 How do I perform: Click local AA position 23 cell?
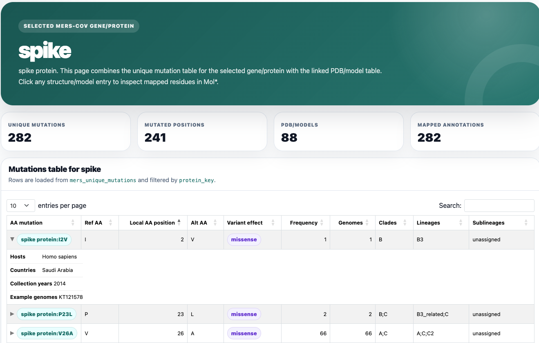(x=153, y=314)
